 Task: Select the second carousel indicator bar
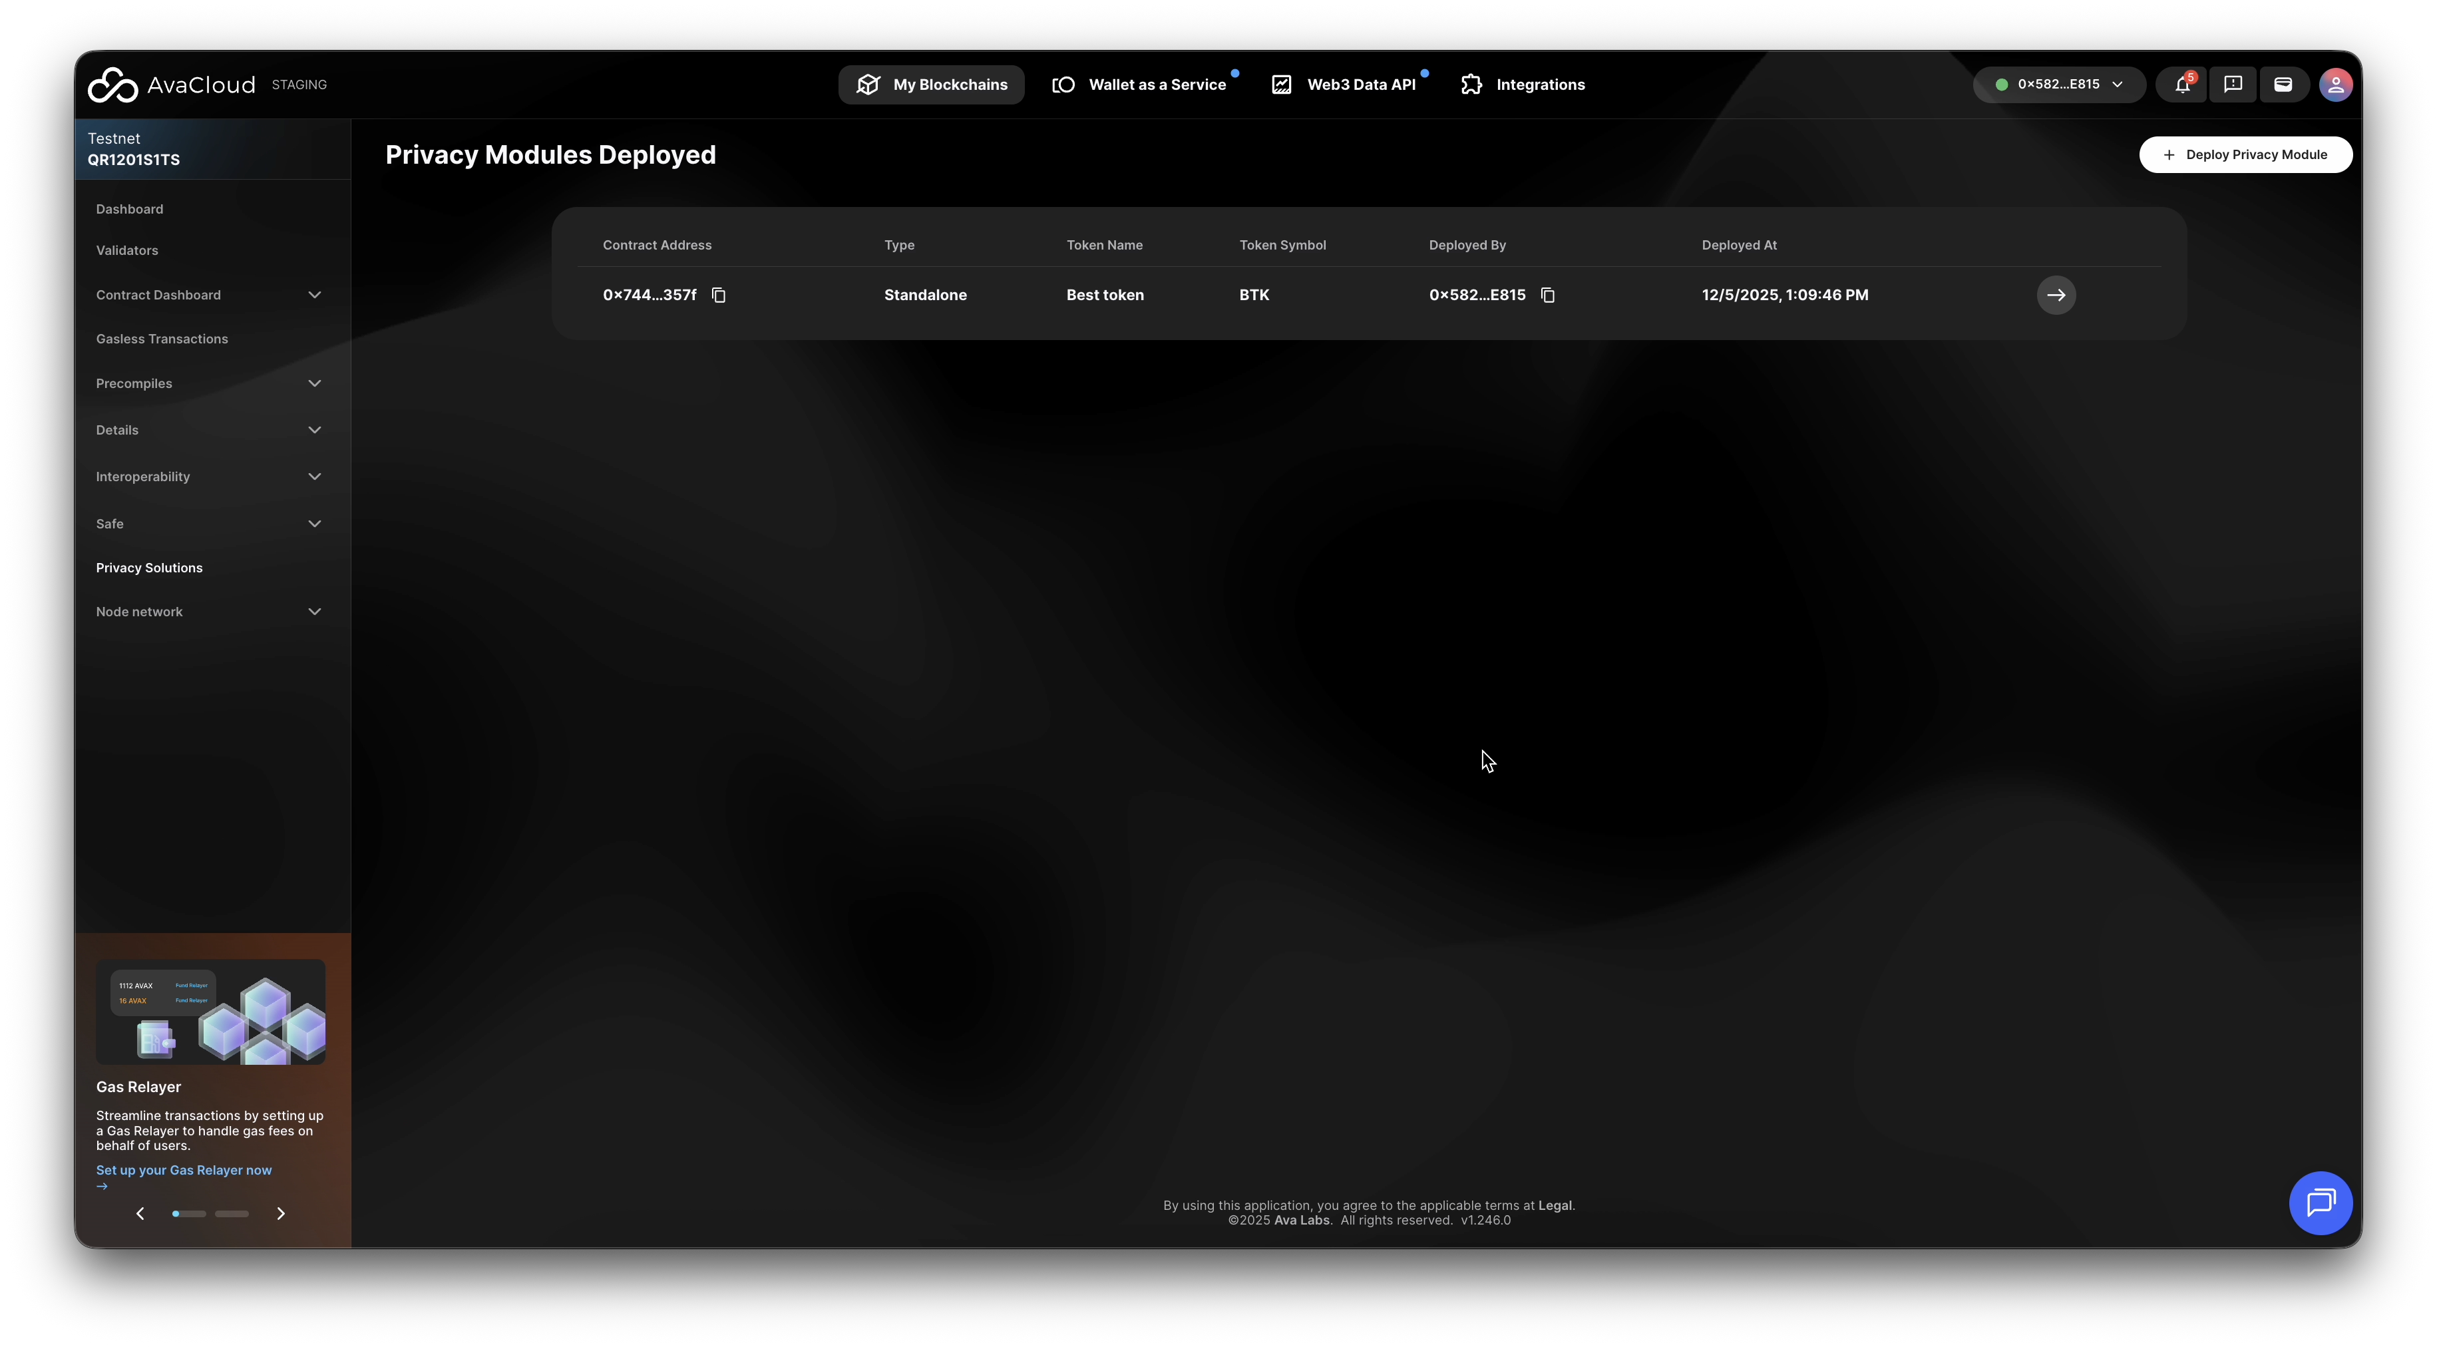click(232, 1214)
